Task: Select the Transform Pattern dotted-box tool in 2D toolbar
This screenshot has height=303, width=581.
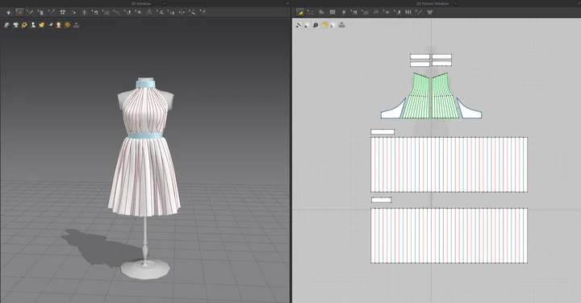Action: click(310, 12)
